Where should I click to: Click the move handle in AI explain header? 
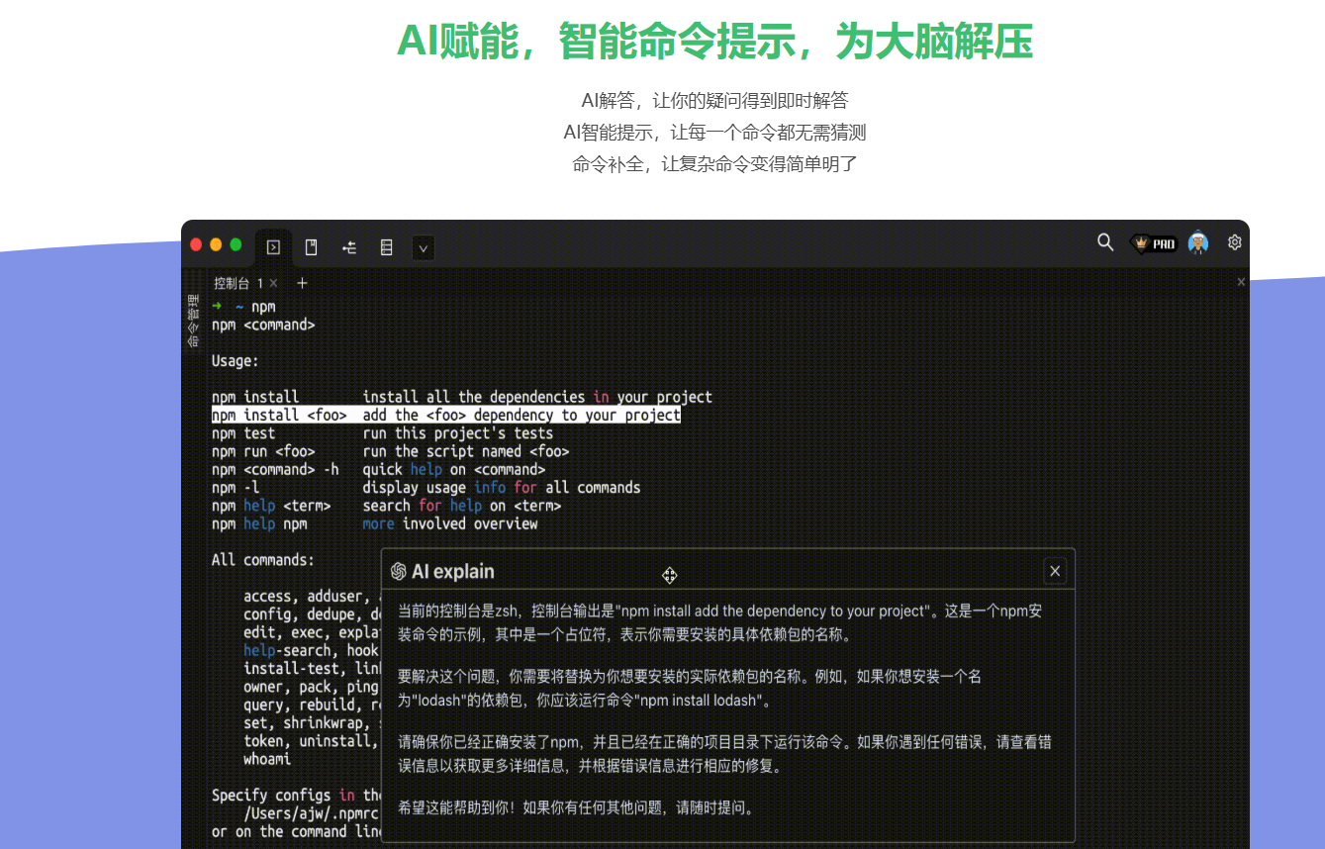(x=670, y=576)
